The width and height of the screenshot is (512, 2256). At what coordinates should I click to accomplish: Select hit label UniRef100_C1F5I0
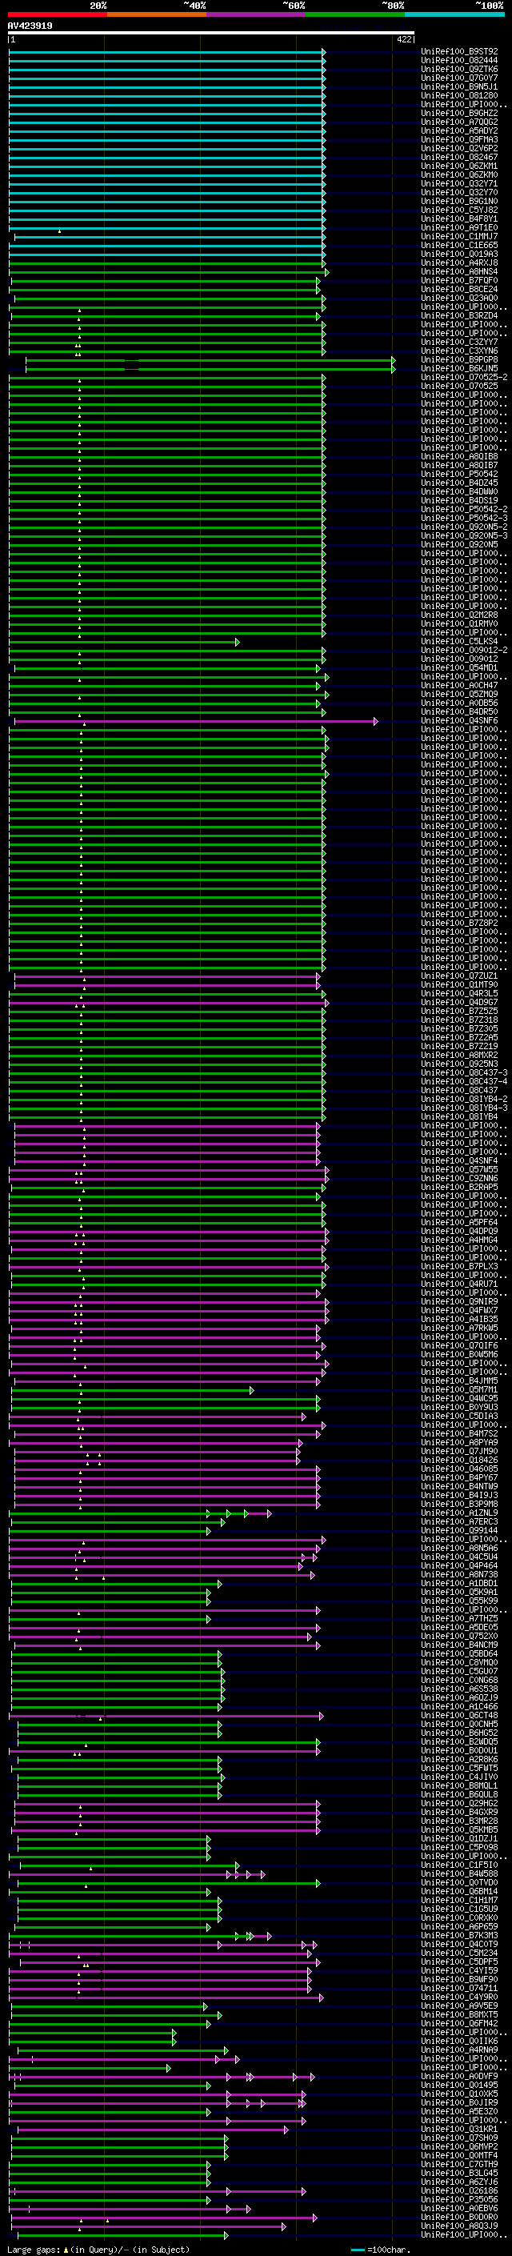point(459,1865)
